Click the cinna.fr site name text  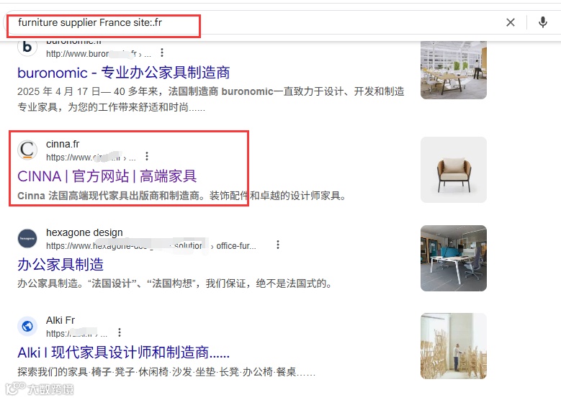coord(63,144)
